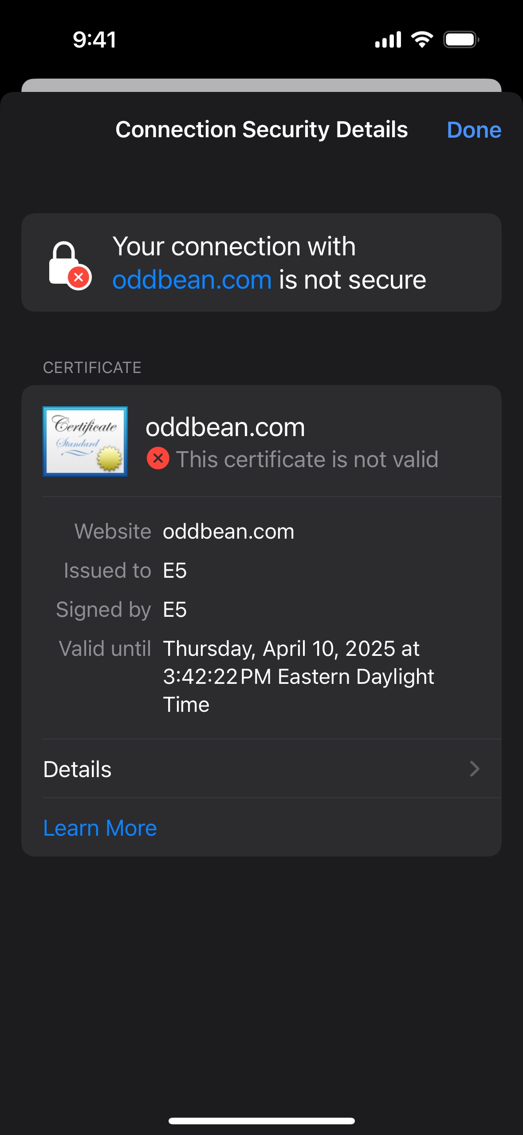Tap the Wi-Fi status icon
Viewport: 523px width, 1135px height.
pos(422,40)
